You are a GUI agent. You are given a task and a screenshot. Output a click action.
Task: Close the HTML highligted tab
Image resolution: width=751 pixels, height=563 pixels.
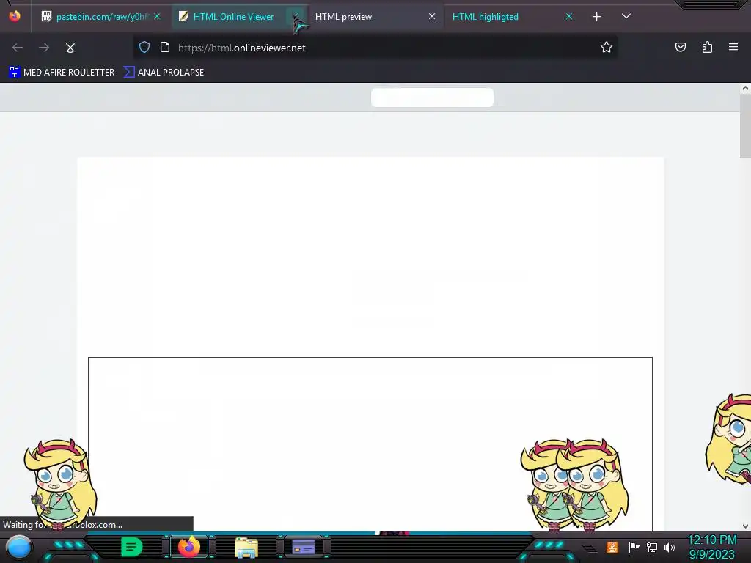tap(569, 16)
